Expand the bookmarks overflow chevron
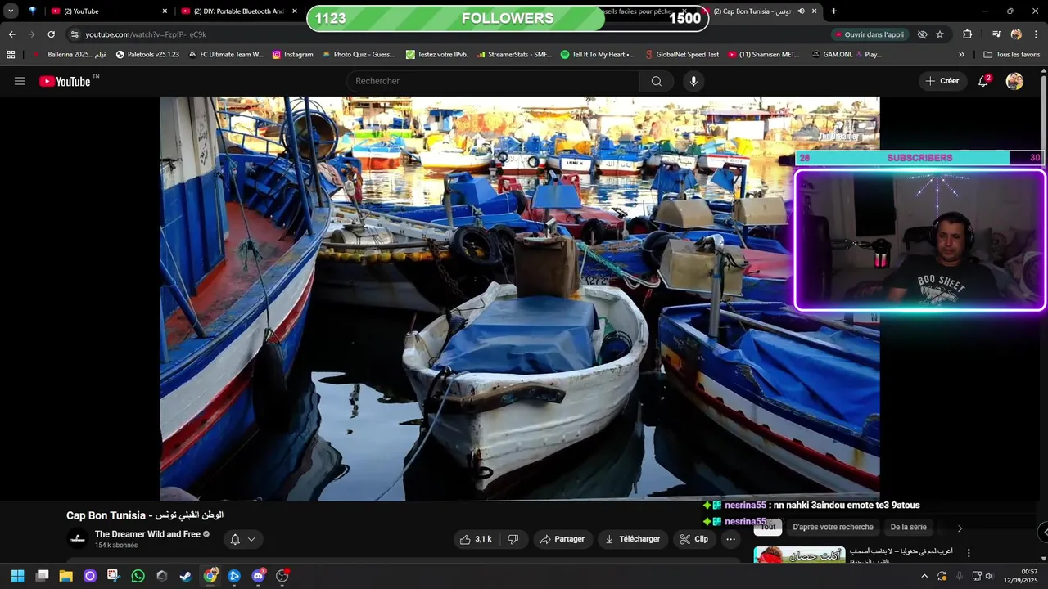 coord(961,55)
